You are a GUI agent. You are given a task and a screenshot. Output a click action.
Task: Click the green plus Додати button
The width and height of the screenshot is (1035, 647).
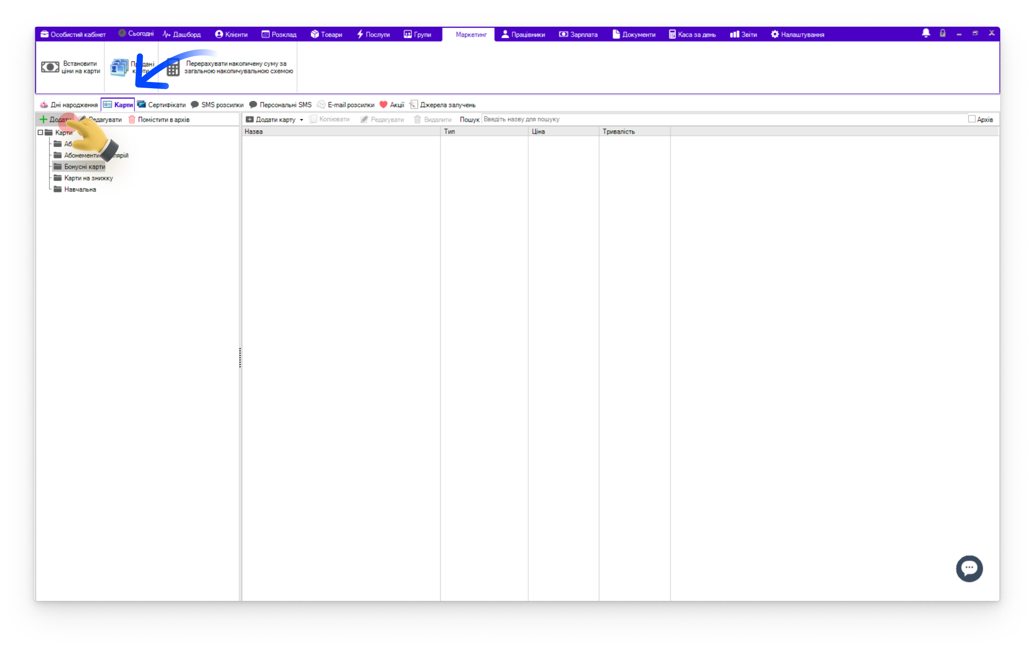coord(55,119)
